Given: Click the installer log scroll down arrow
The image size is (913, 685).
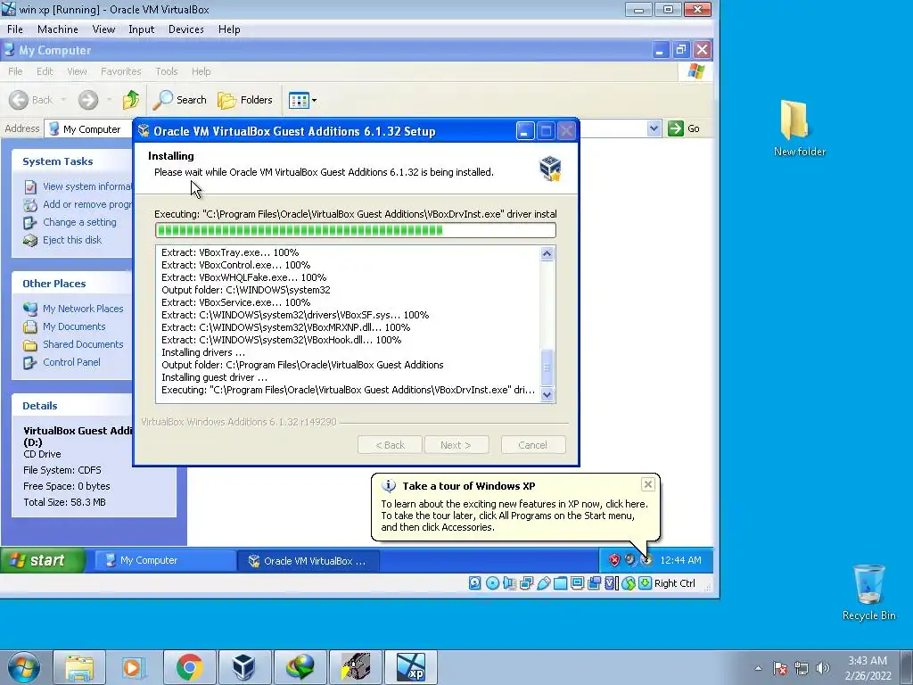Looking at the screenshot, I should pos(547,394).
